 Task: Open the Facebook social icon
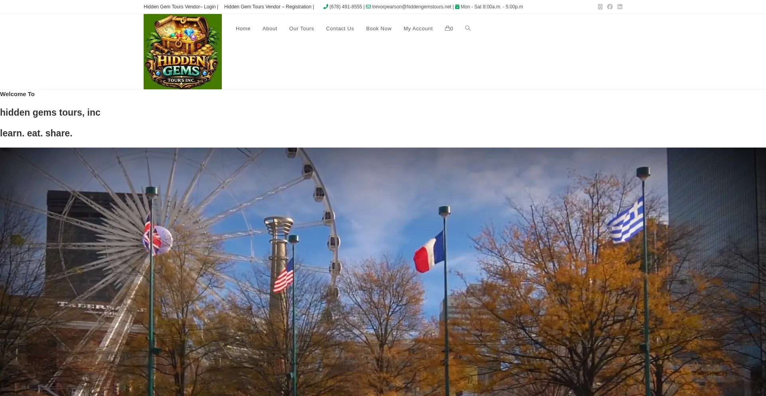[610, 7]
